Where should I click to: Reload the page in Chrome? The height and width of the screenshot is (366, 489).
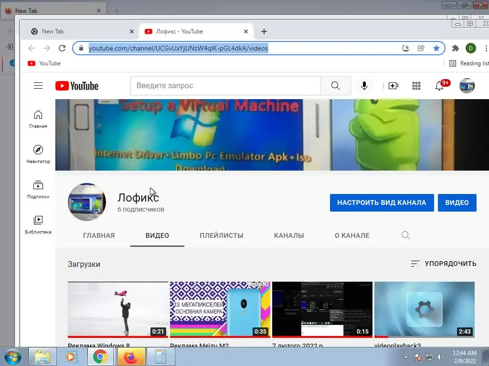click(x=62, y=48)
